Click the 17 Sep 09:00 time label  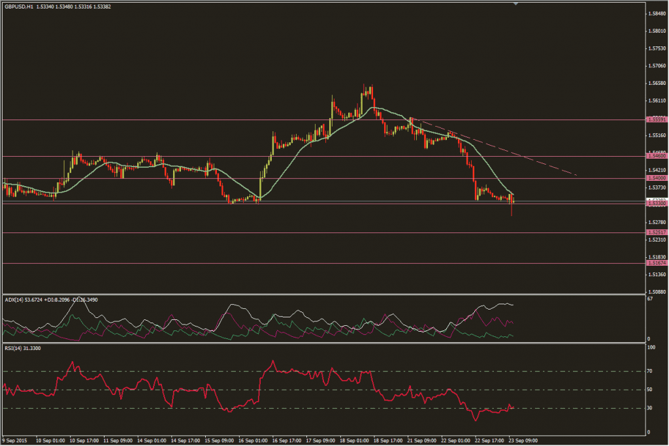320,441
